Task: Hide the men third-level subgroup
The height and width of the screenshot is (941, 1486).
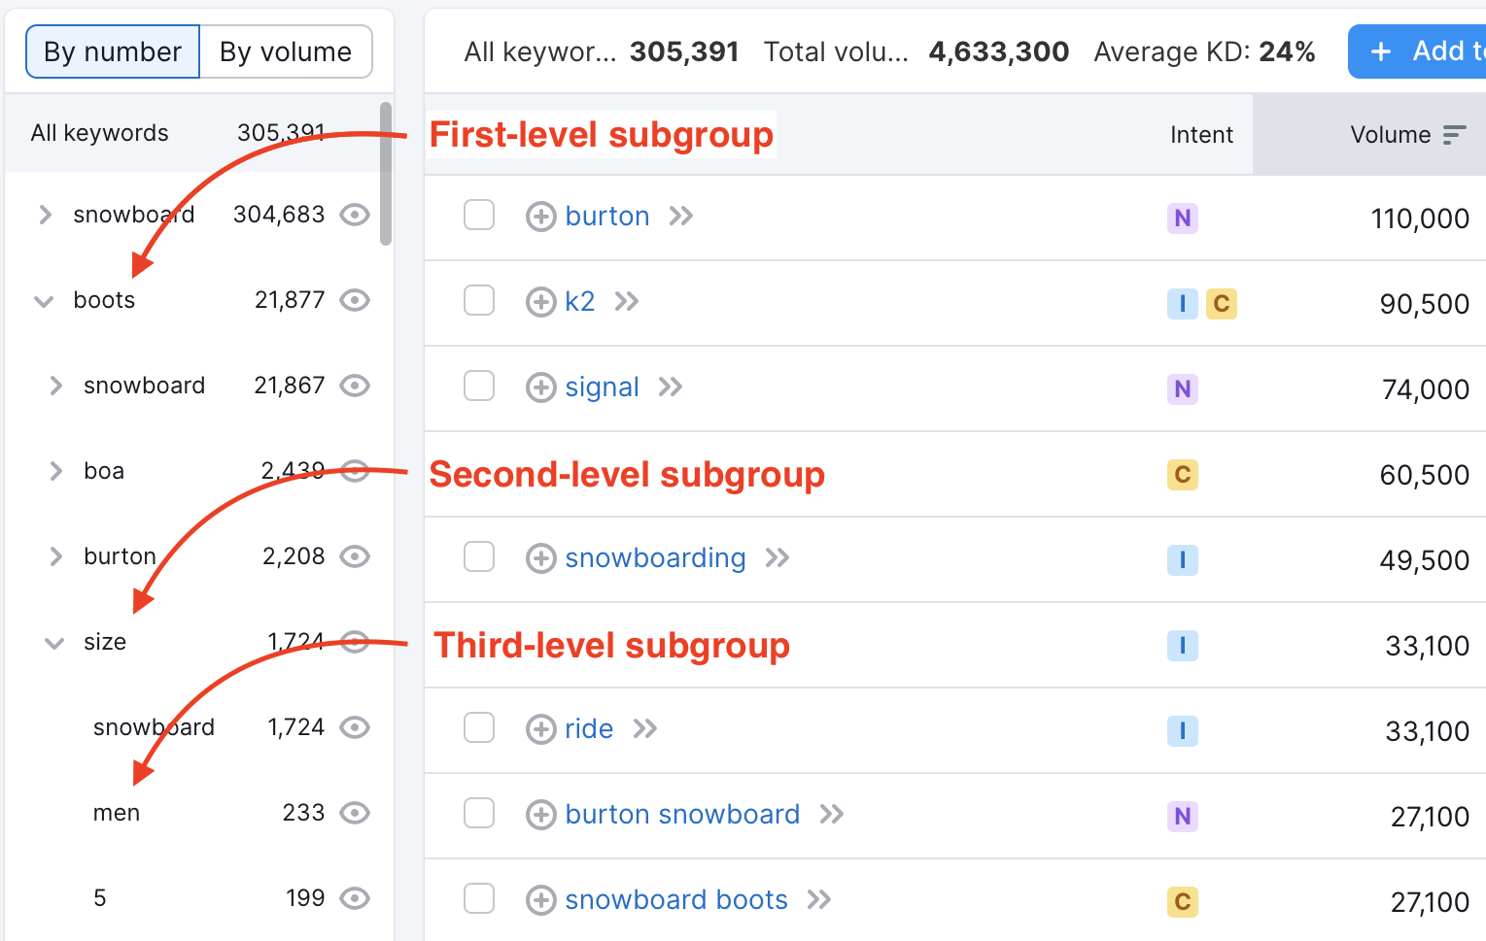Action: 354,813
